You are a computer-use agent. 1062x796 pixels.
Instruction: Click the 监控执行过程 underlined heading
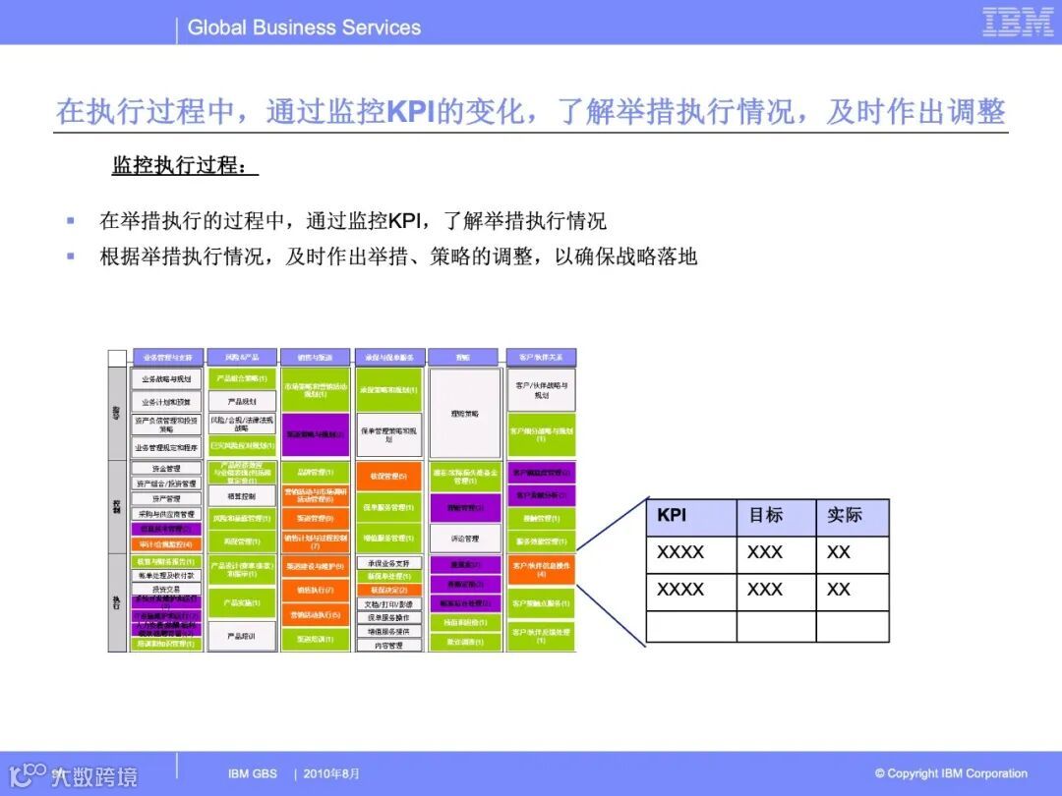184,164
